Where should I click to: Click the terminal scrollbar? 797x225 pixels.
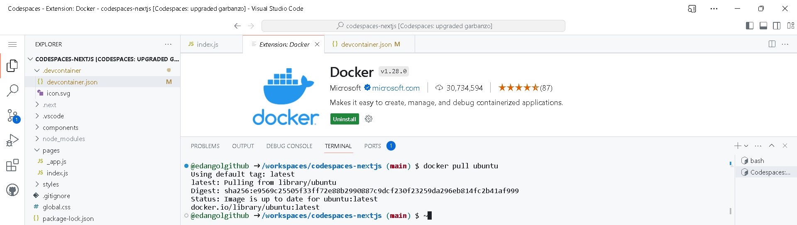pyautogui.click(x=731, y=211)
